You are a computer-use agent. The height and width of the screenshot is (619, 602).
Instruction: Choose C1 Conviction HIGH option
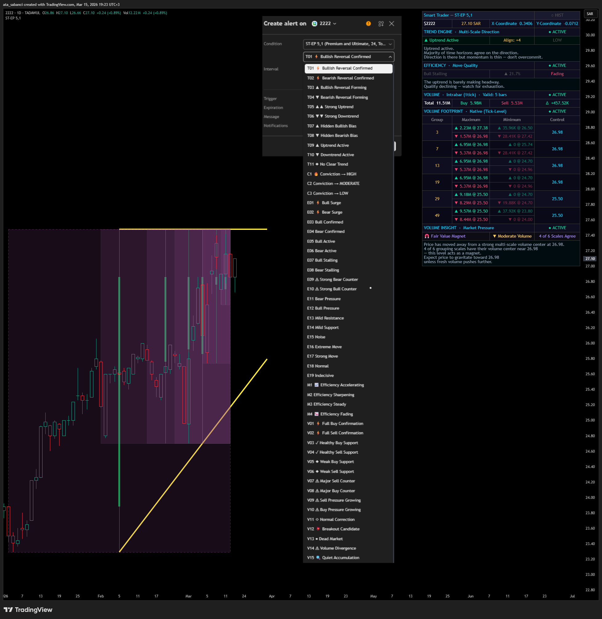coord(348,174)
